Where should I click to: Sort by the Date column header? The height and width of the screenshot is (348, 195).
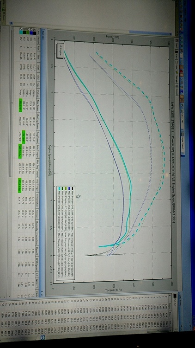pyautogui.click(x=39, y=67)
